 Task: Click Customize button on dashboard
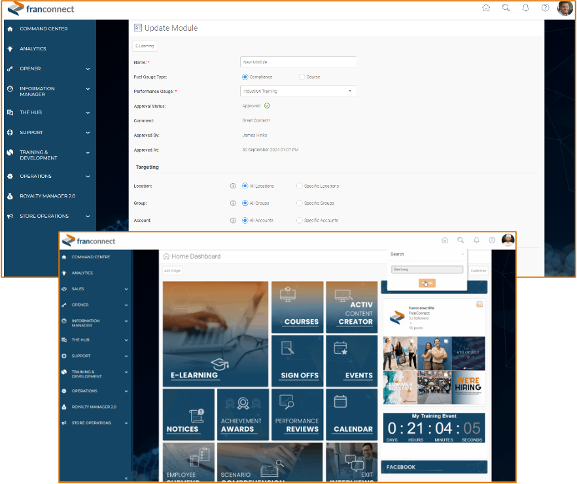click(x=478, y=271)
